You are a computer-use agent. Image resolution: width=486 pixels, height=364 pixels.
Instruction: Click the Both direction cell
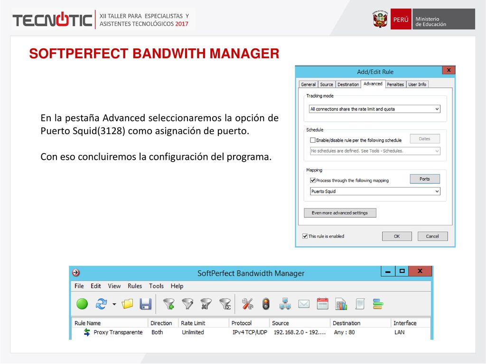point(157,332)
